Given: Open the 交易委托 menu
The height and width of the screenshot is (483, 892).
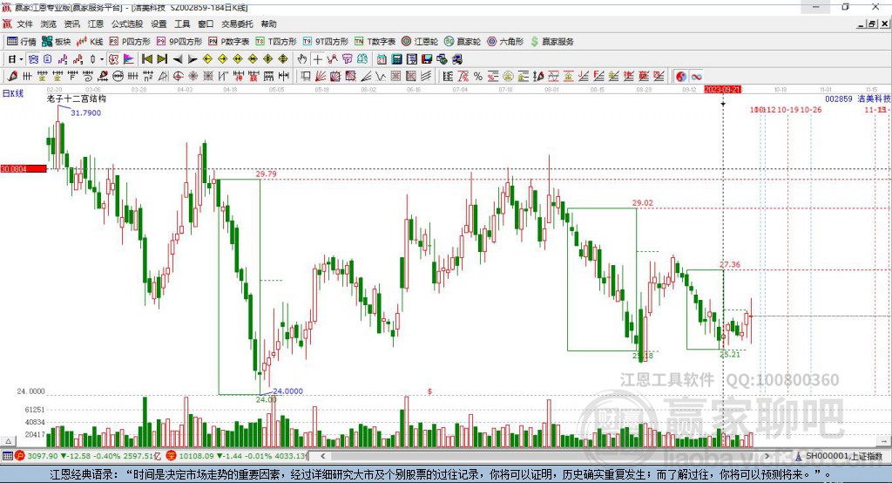Looking at the screenshot, I should tap(237, 24).
